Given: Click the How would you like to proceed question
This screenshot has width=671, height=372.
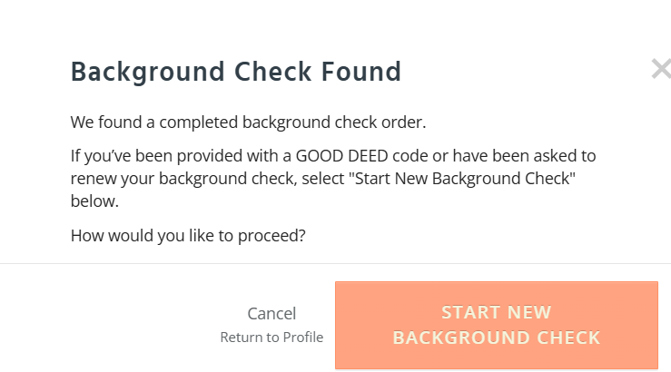Looking at the screenshot, I should tap(188, 236).
